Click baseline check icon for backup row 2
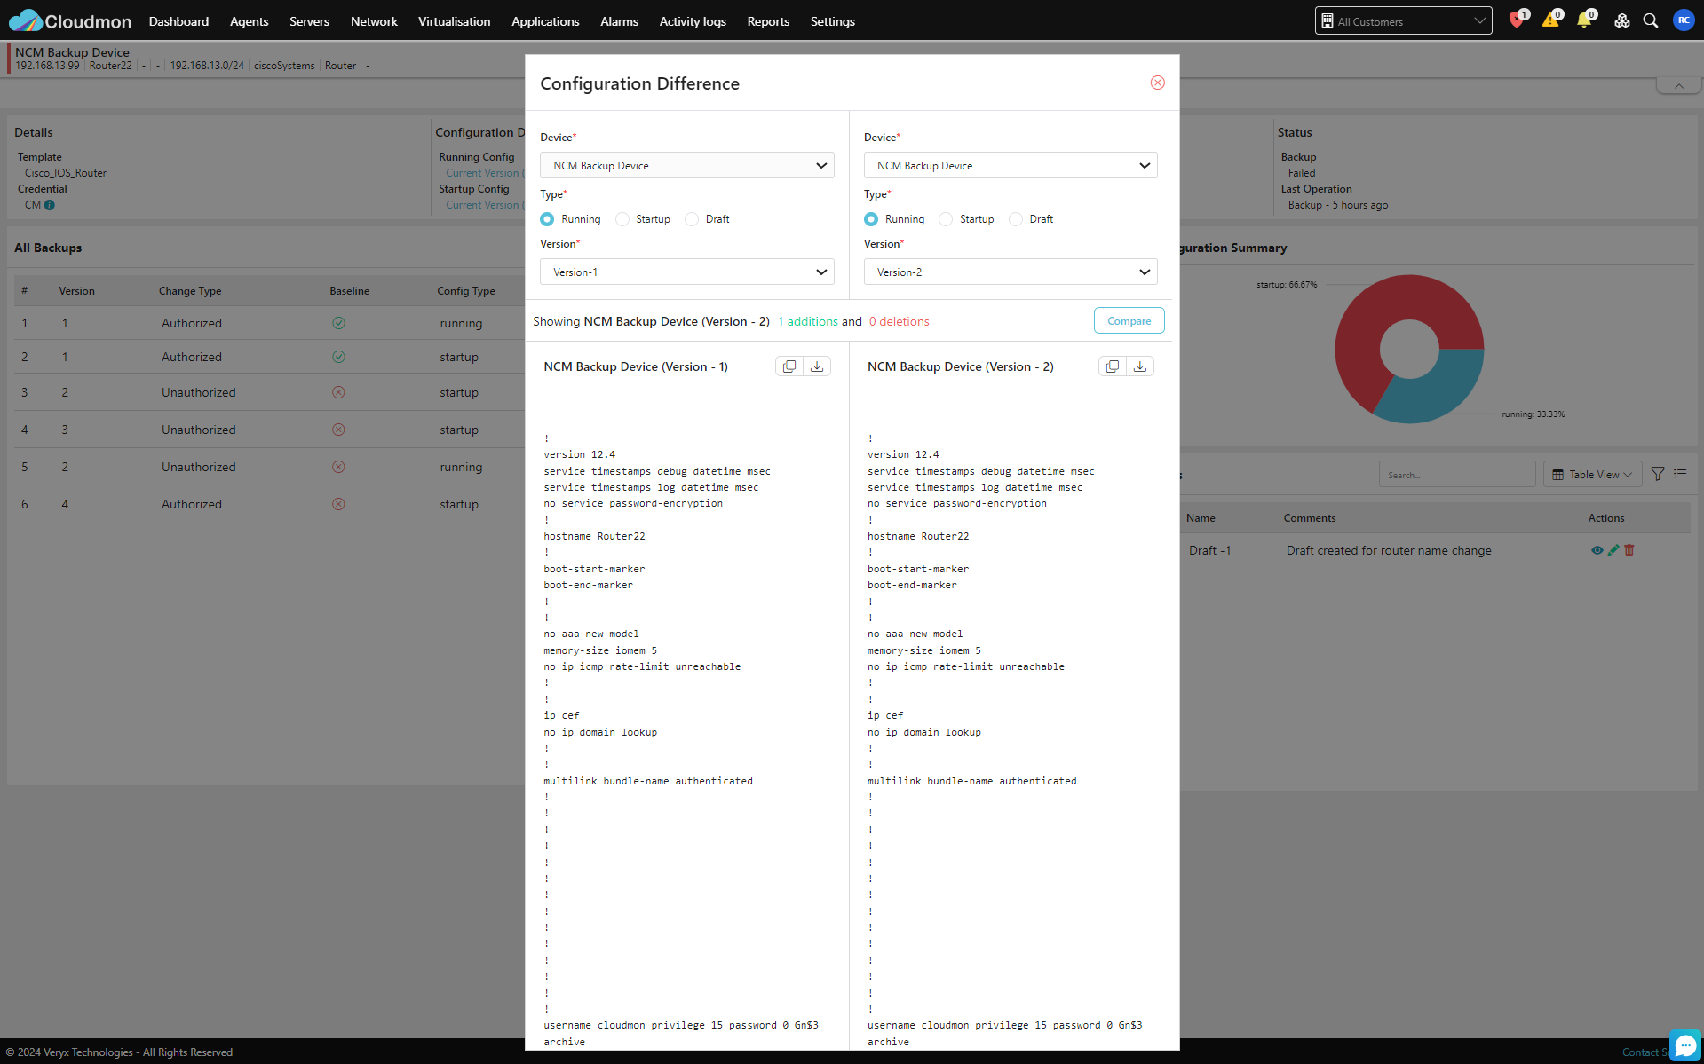1704x1064 pixels. [338, 357]
